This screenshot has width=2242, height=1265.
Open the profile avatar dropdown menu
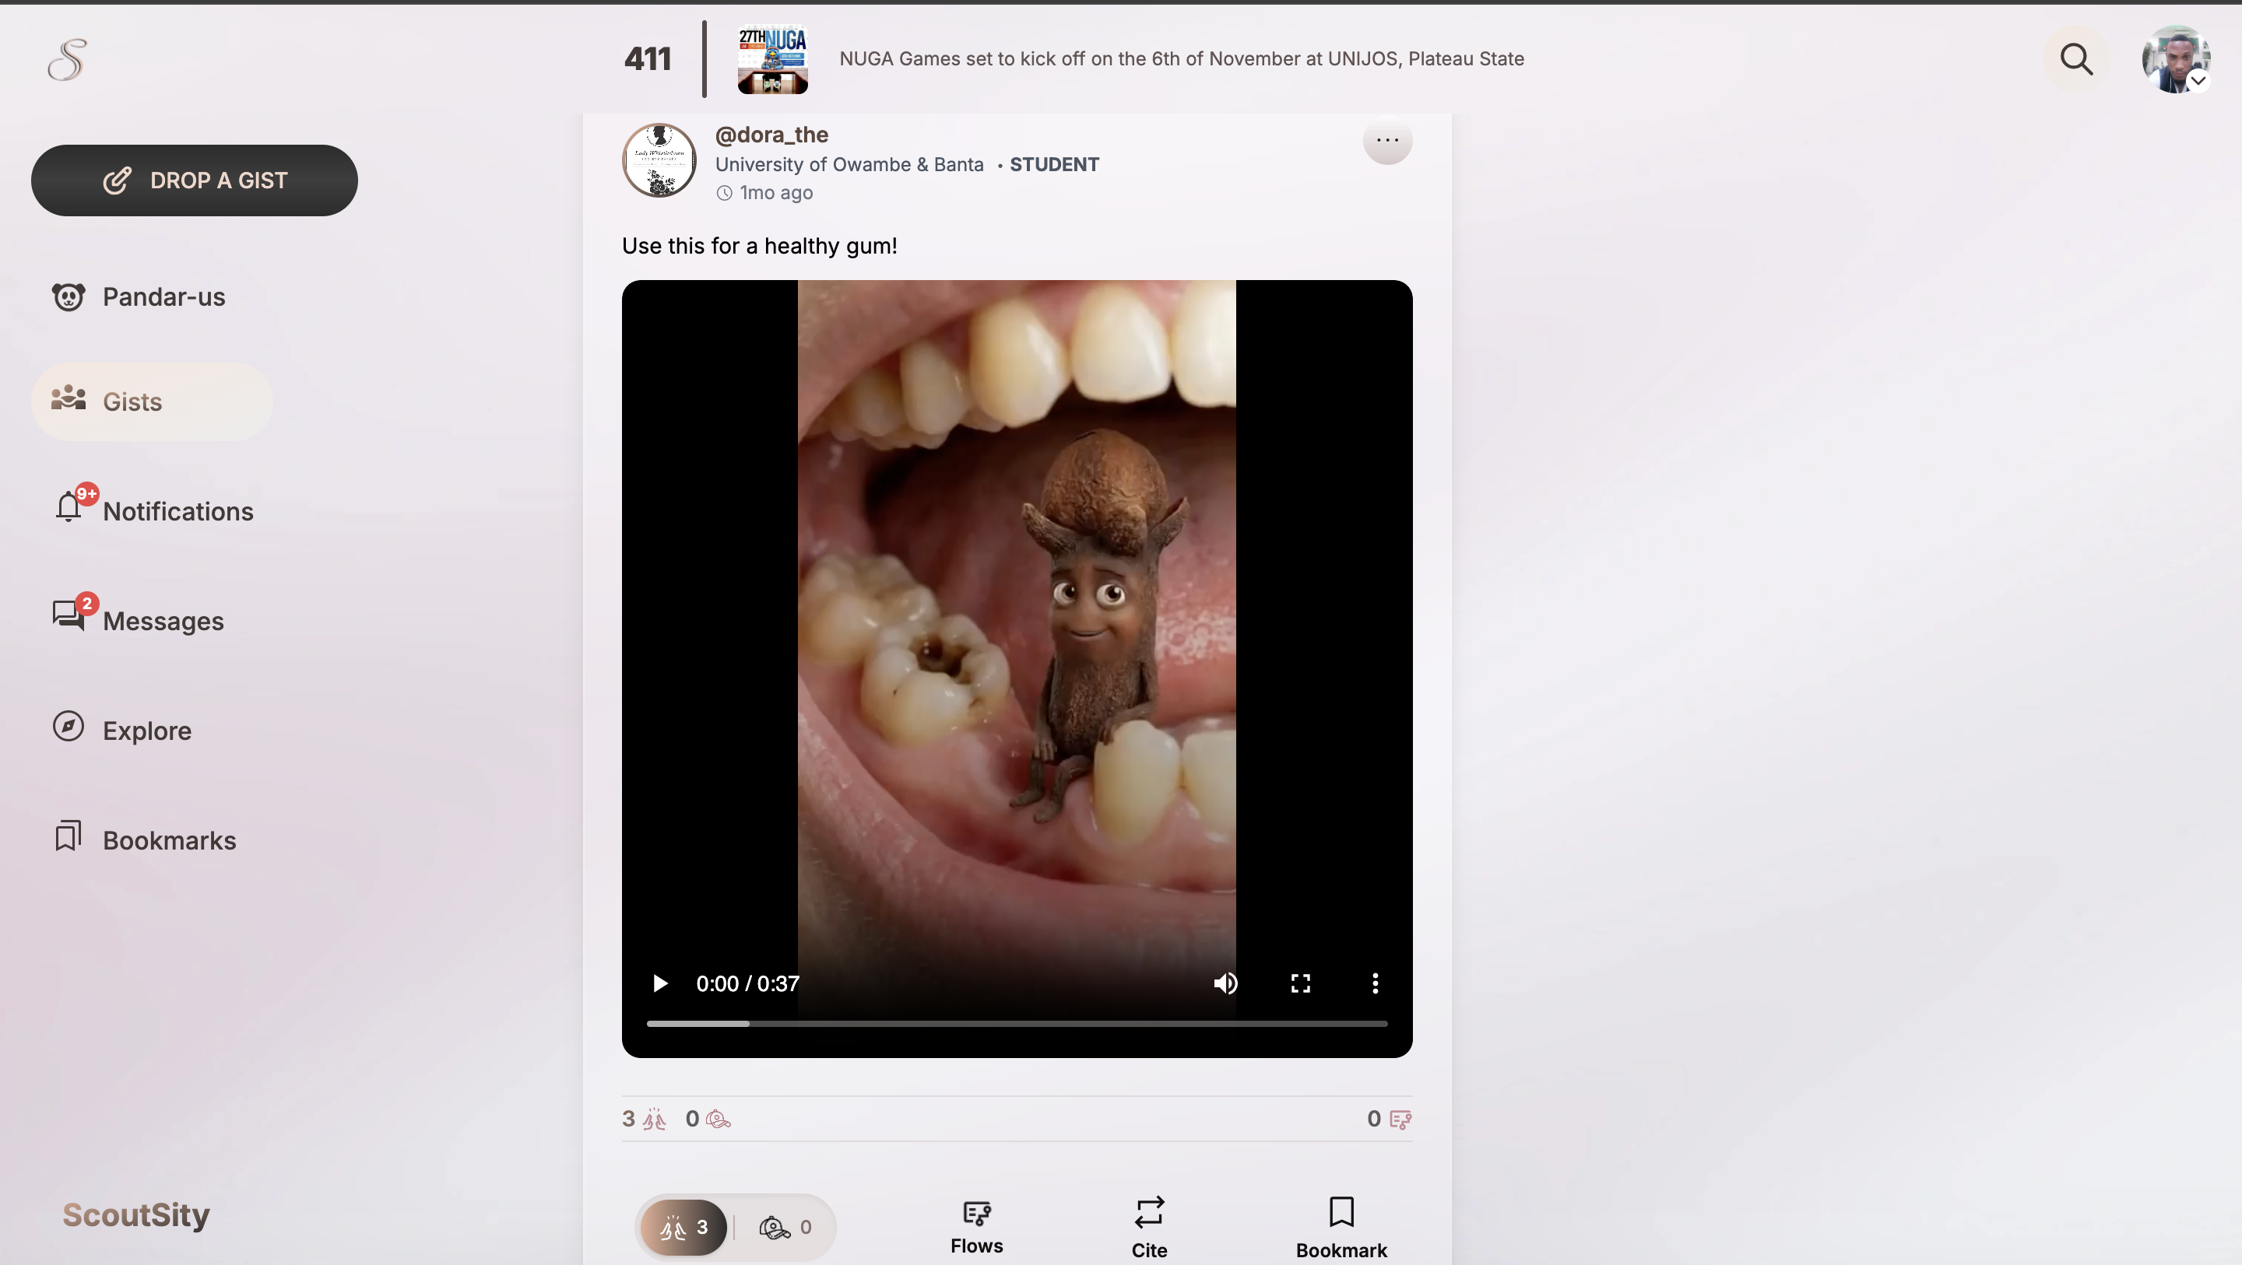2175,59
